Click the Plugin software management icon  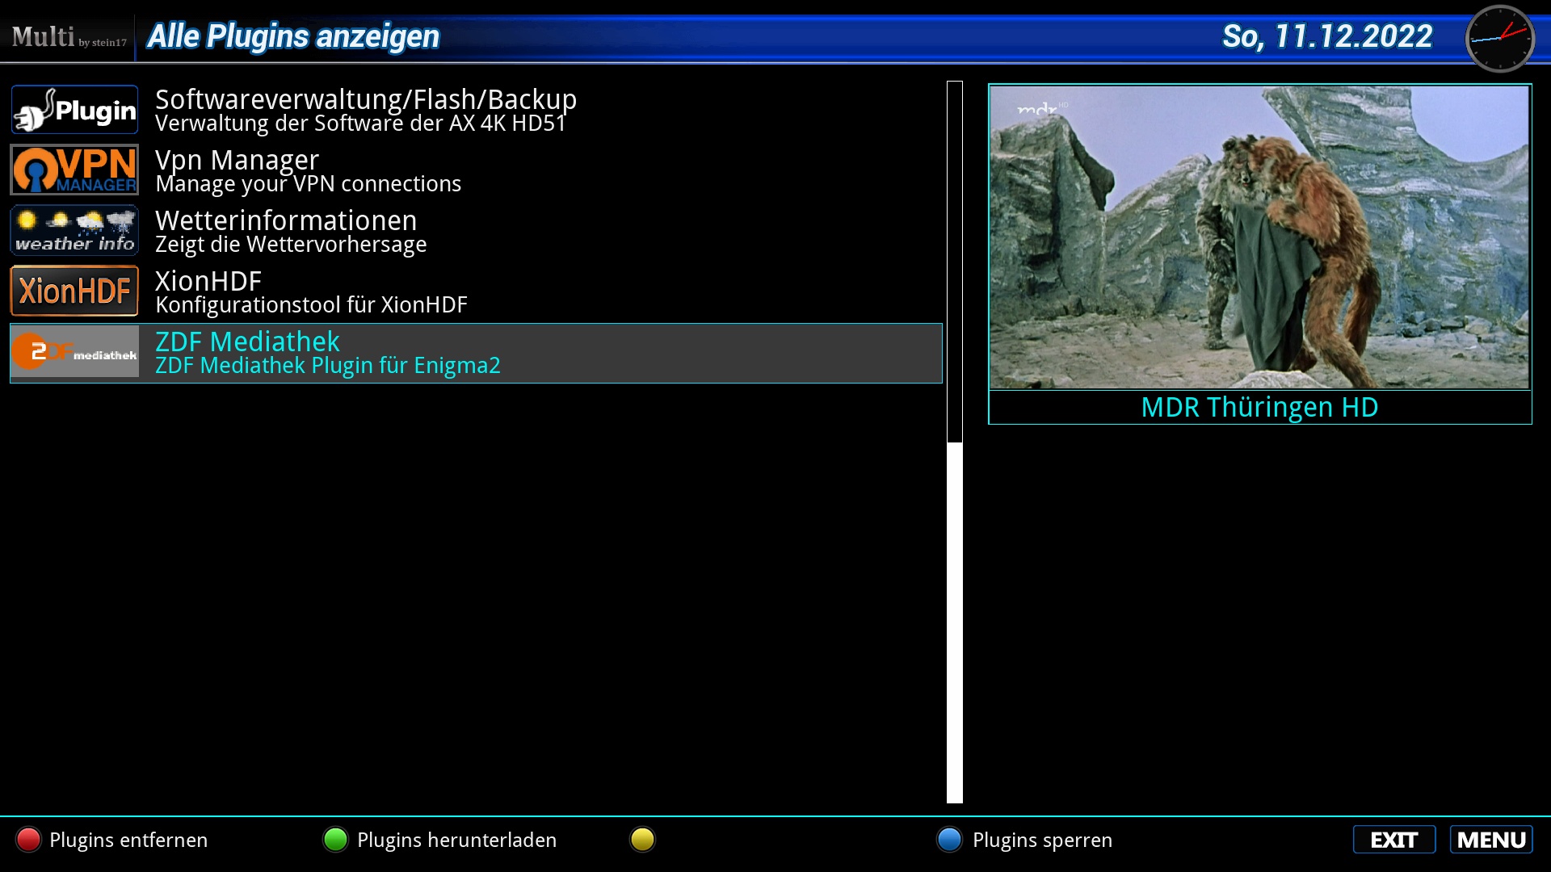tap(74, 110)
